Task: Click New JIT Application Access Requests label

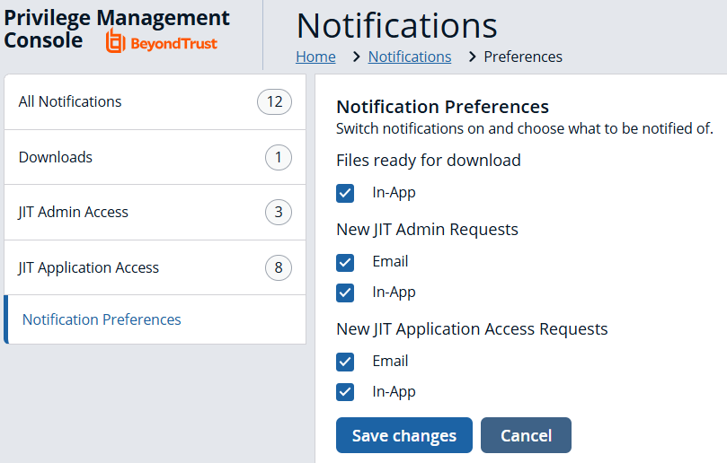Action: (x=472, y=328)
